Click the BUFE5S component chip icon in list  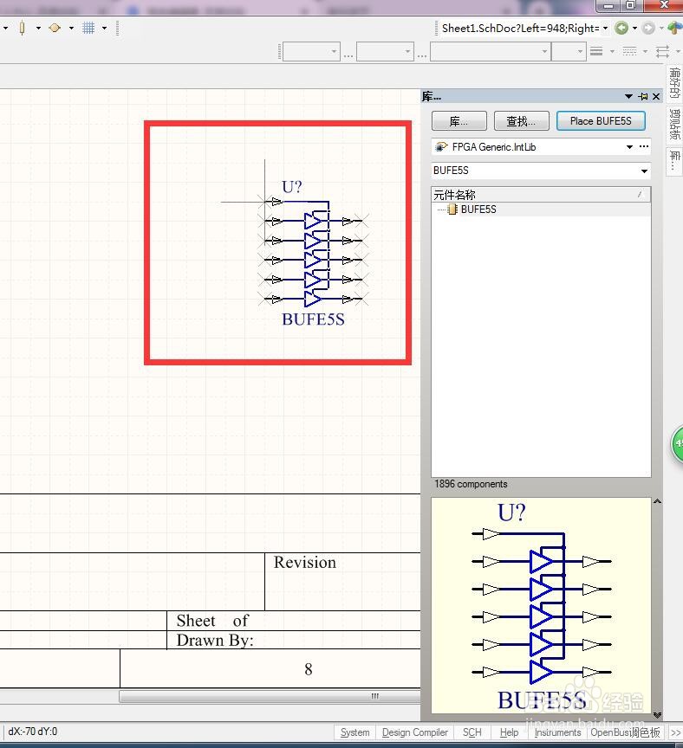pos(452,209)
